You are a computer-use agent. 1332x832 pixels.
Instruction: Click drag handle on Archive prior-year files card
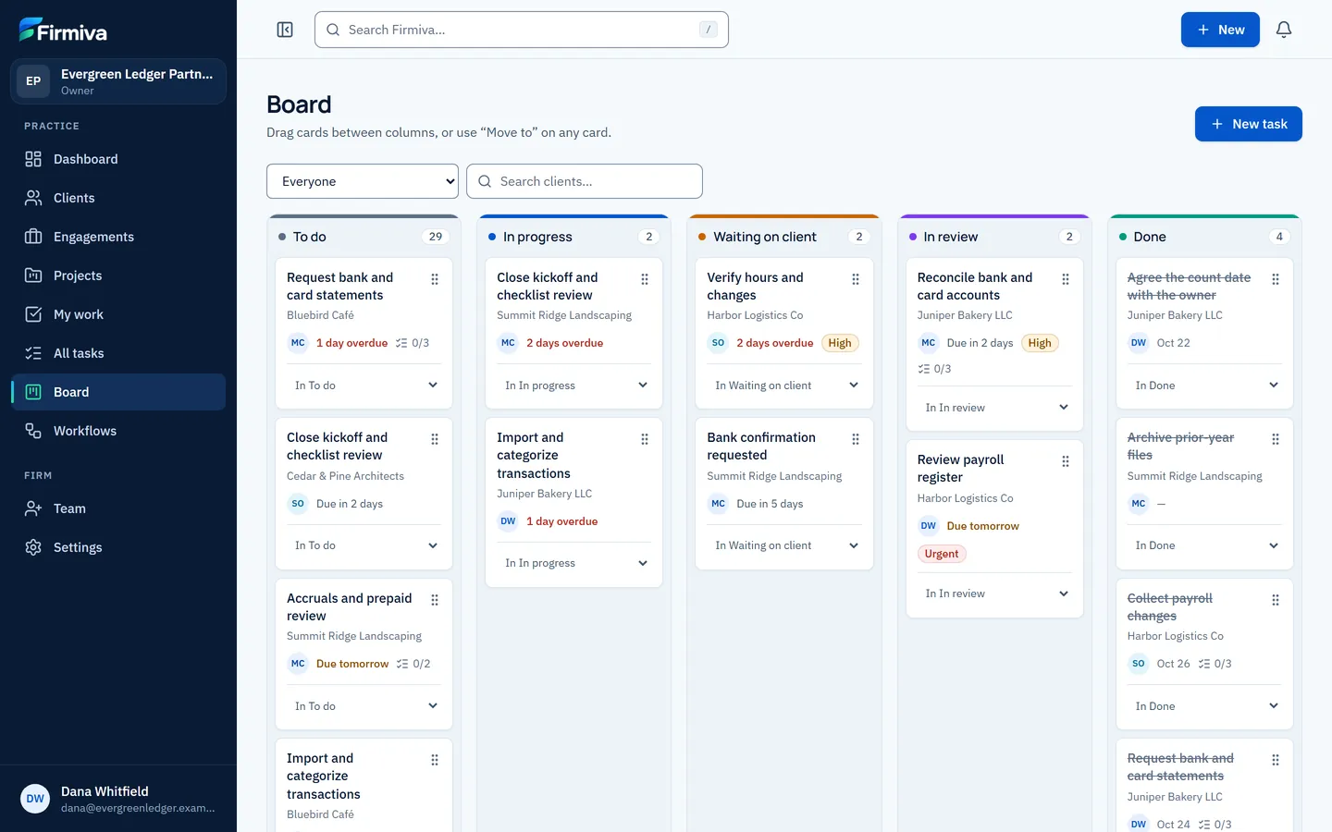point(1276,439)
